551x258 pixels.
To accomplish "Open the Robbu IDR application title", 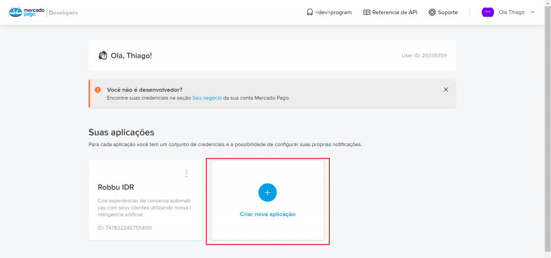I will tap(116, 187).
